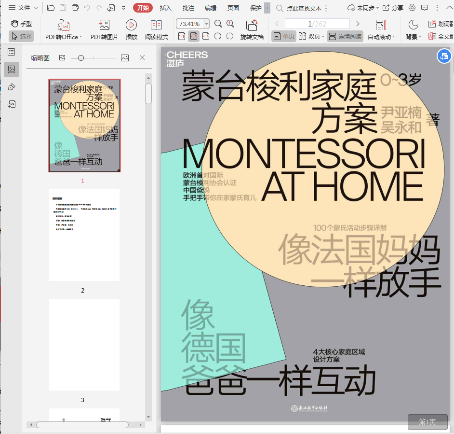Select page 1 thumbnail
Viewport: 454px width, 434px height.
84,126
